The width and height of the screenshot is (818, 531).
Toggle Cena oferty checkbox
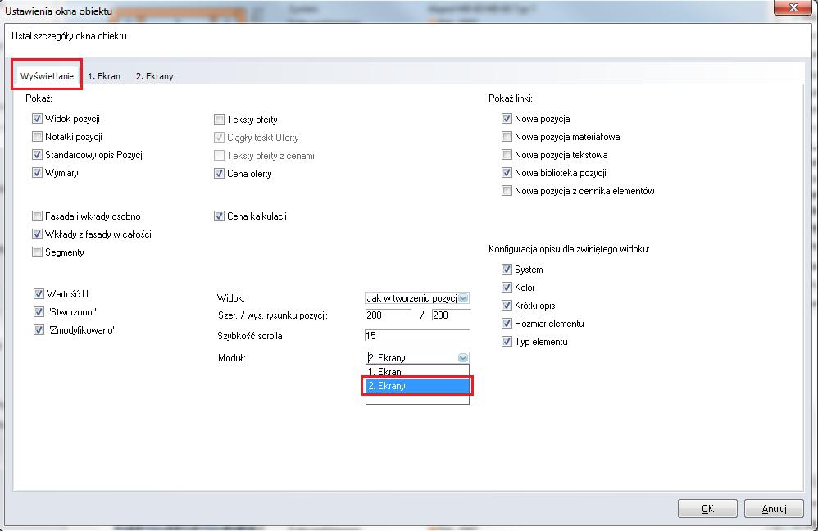219,174
